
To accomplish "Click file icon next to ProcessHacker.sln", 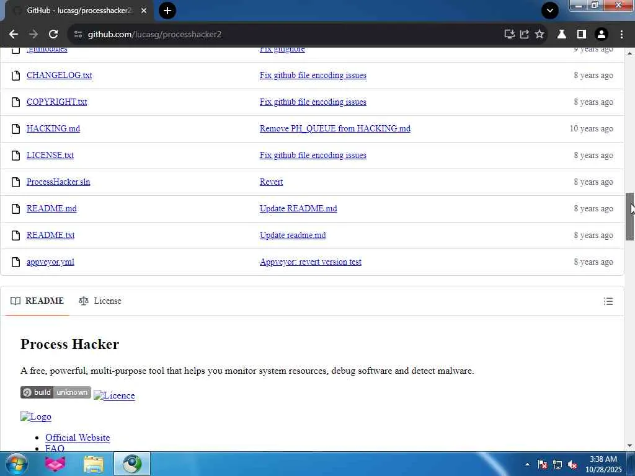I will tap(16, 182).
